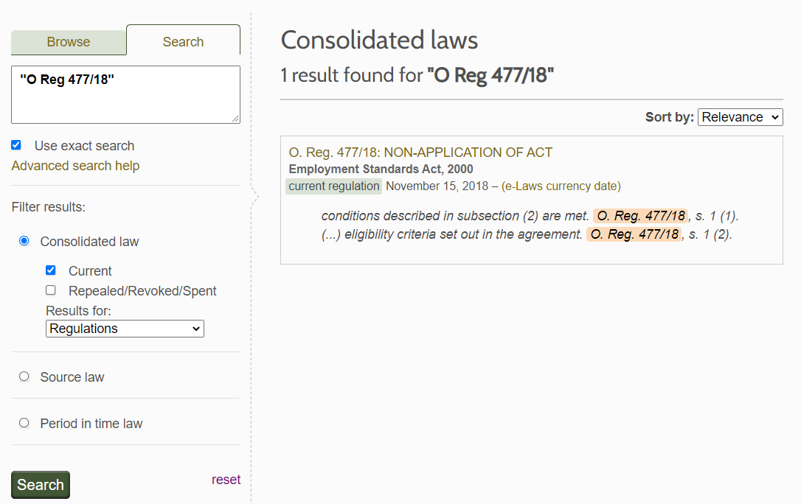Viewport: 801px width, 504px height.
Task: Select the Source law radio option
Action: point(24,376)
